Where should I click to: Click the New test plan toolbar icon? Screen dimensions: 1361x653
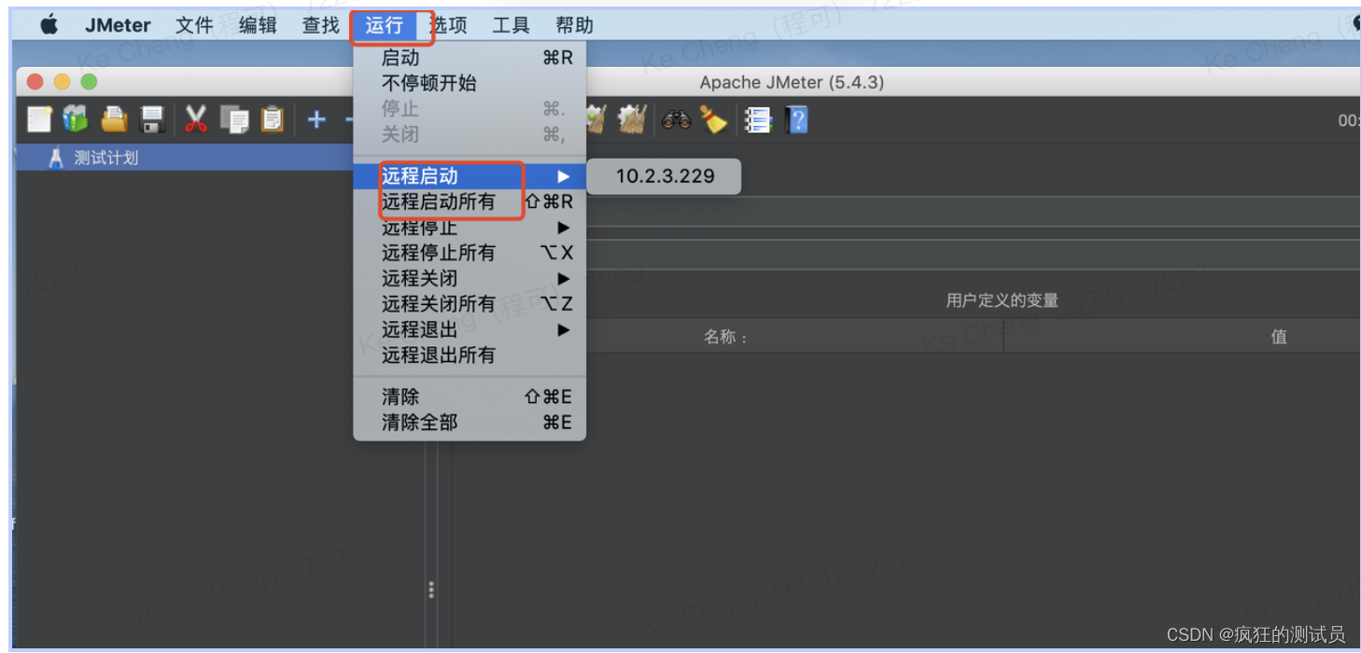39,118
